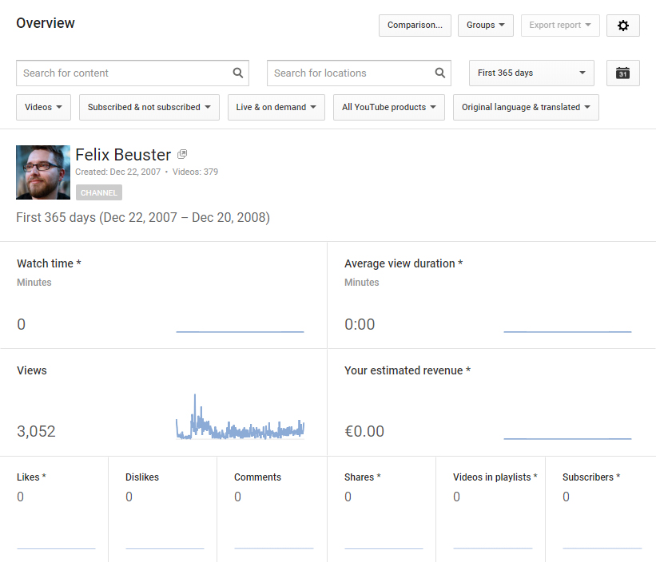Click the magnifier in locations search

[x=440, y=73]
